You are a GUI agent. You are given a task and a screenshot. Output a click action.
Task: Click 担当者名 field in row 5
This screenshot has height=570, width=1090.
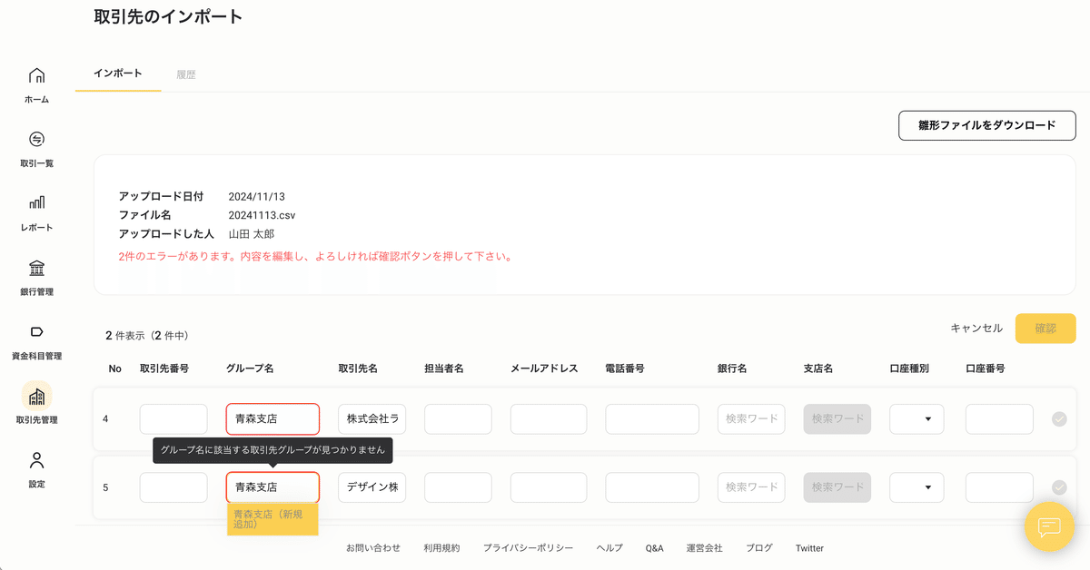point(458,487)
